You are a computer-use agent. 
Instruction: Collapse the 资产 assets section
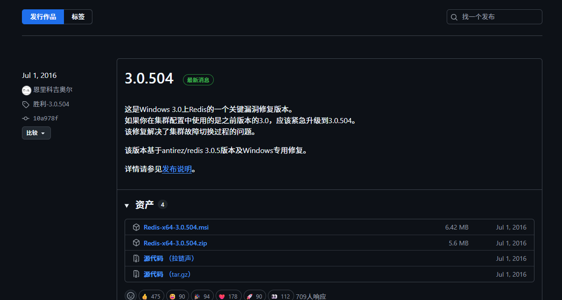(127, 205)
